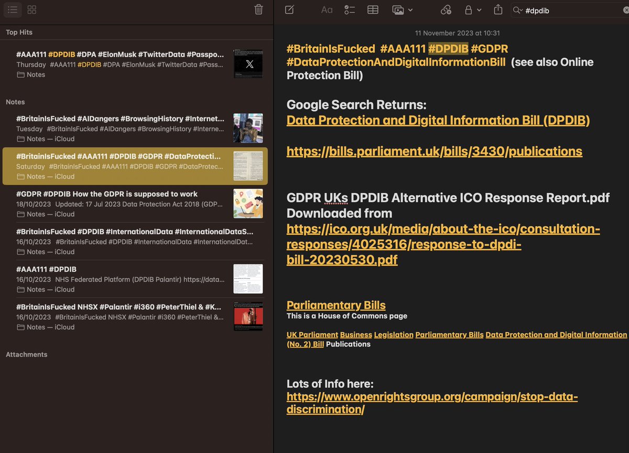Click the #DataProtectionAndDigitalInformationBill tag
The width and height of the screenshot is (629, 453).
396,62
